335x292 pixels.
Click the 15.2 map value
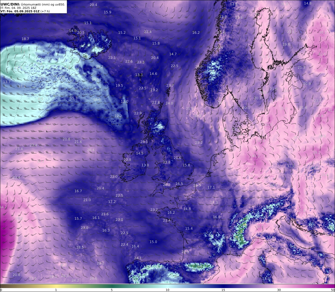(x=122, y=33)
